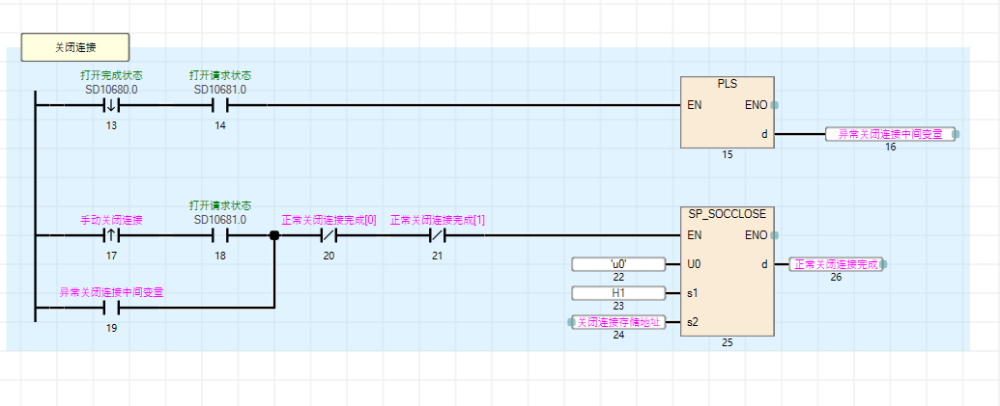Click the output variable 正常关闭连接完成 numbered 26

click(x=837, y=263)
